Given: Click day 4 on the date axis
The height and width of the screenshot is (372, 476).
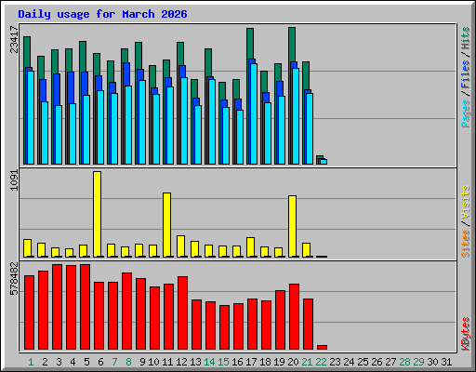Looking at the screenshot, I should tap(73, 362).
